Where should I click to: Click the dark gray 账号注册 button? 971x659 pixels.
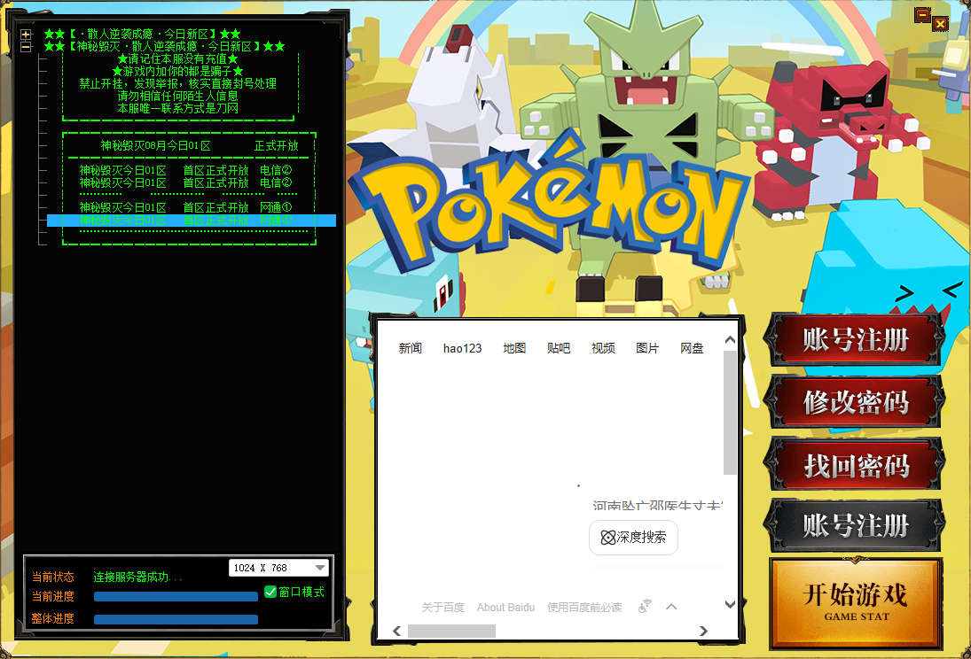pyautogui.click(x=855, y=525)
